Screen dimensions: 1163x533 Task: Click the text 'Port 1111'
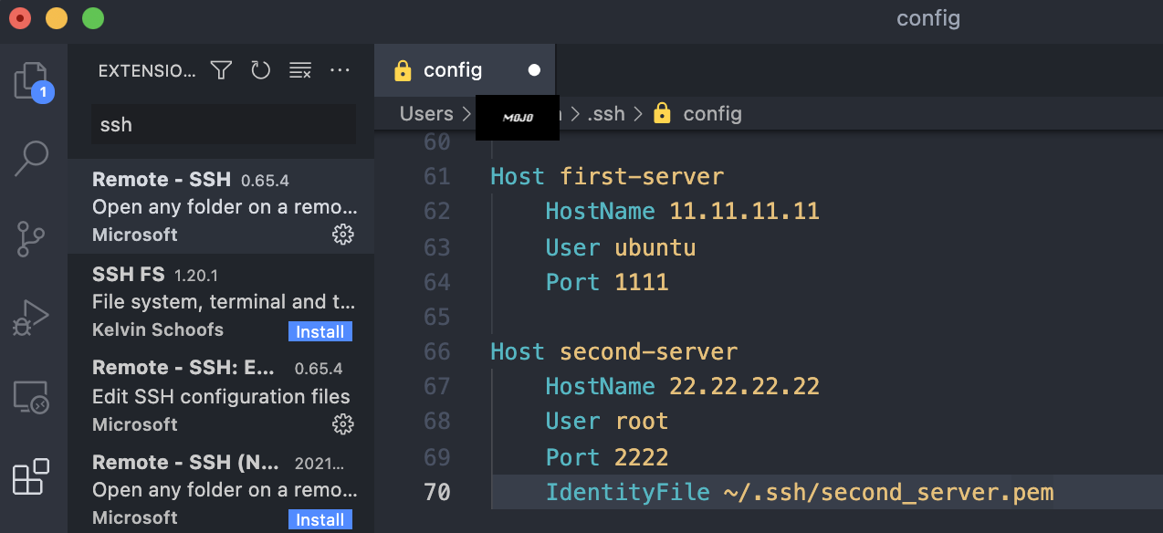click(607, 282)
